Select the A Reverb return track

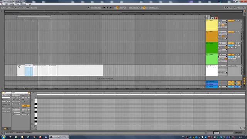point(212,82)
